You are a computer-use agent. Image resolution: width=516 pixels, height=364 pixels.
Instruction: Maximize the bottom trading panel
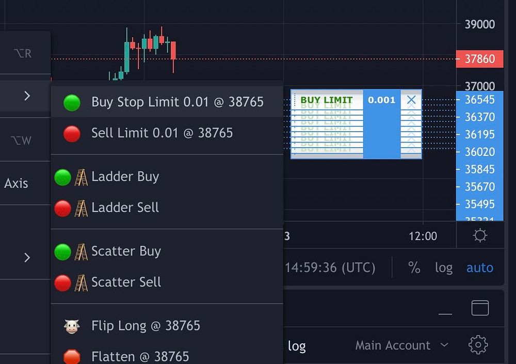(480, 308)
